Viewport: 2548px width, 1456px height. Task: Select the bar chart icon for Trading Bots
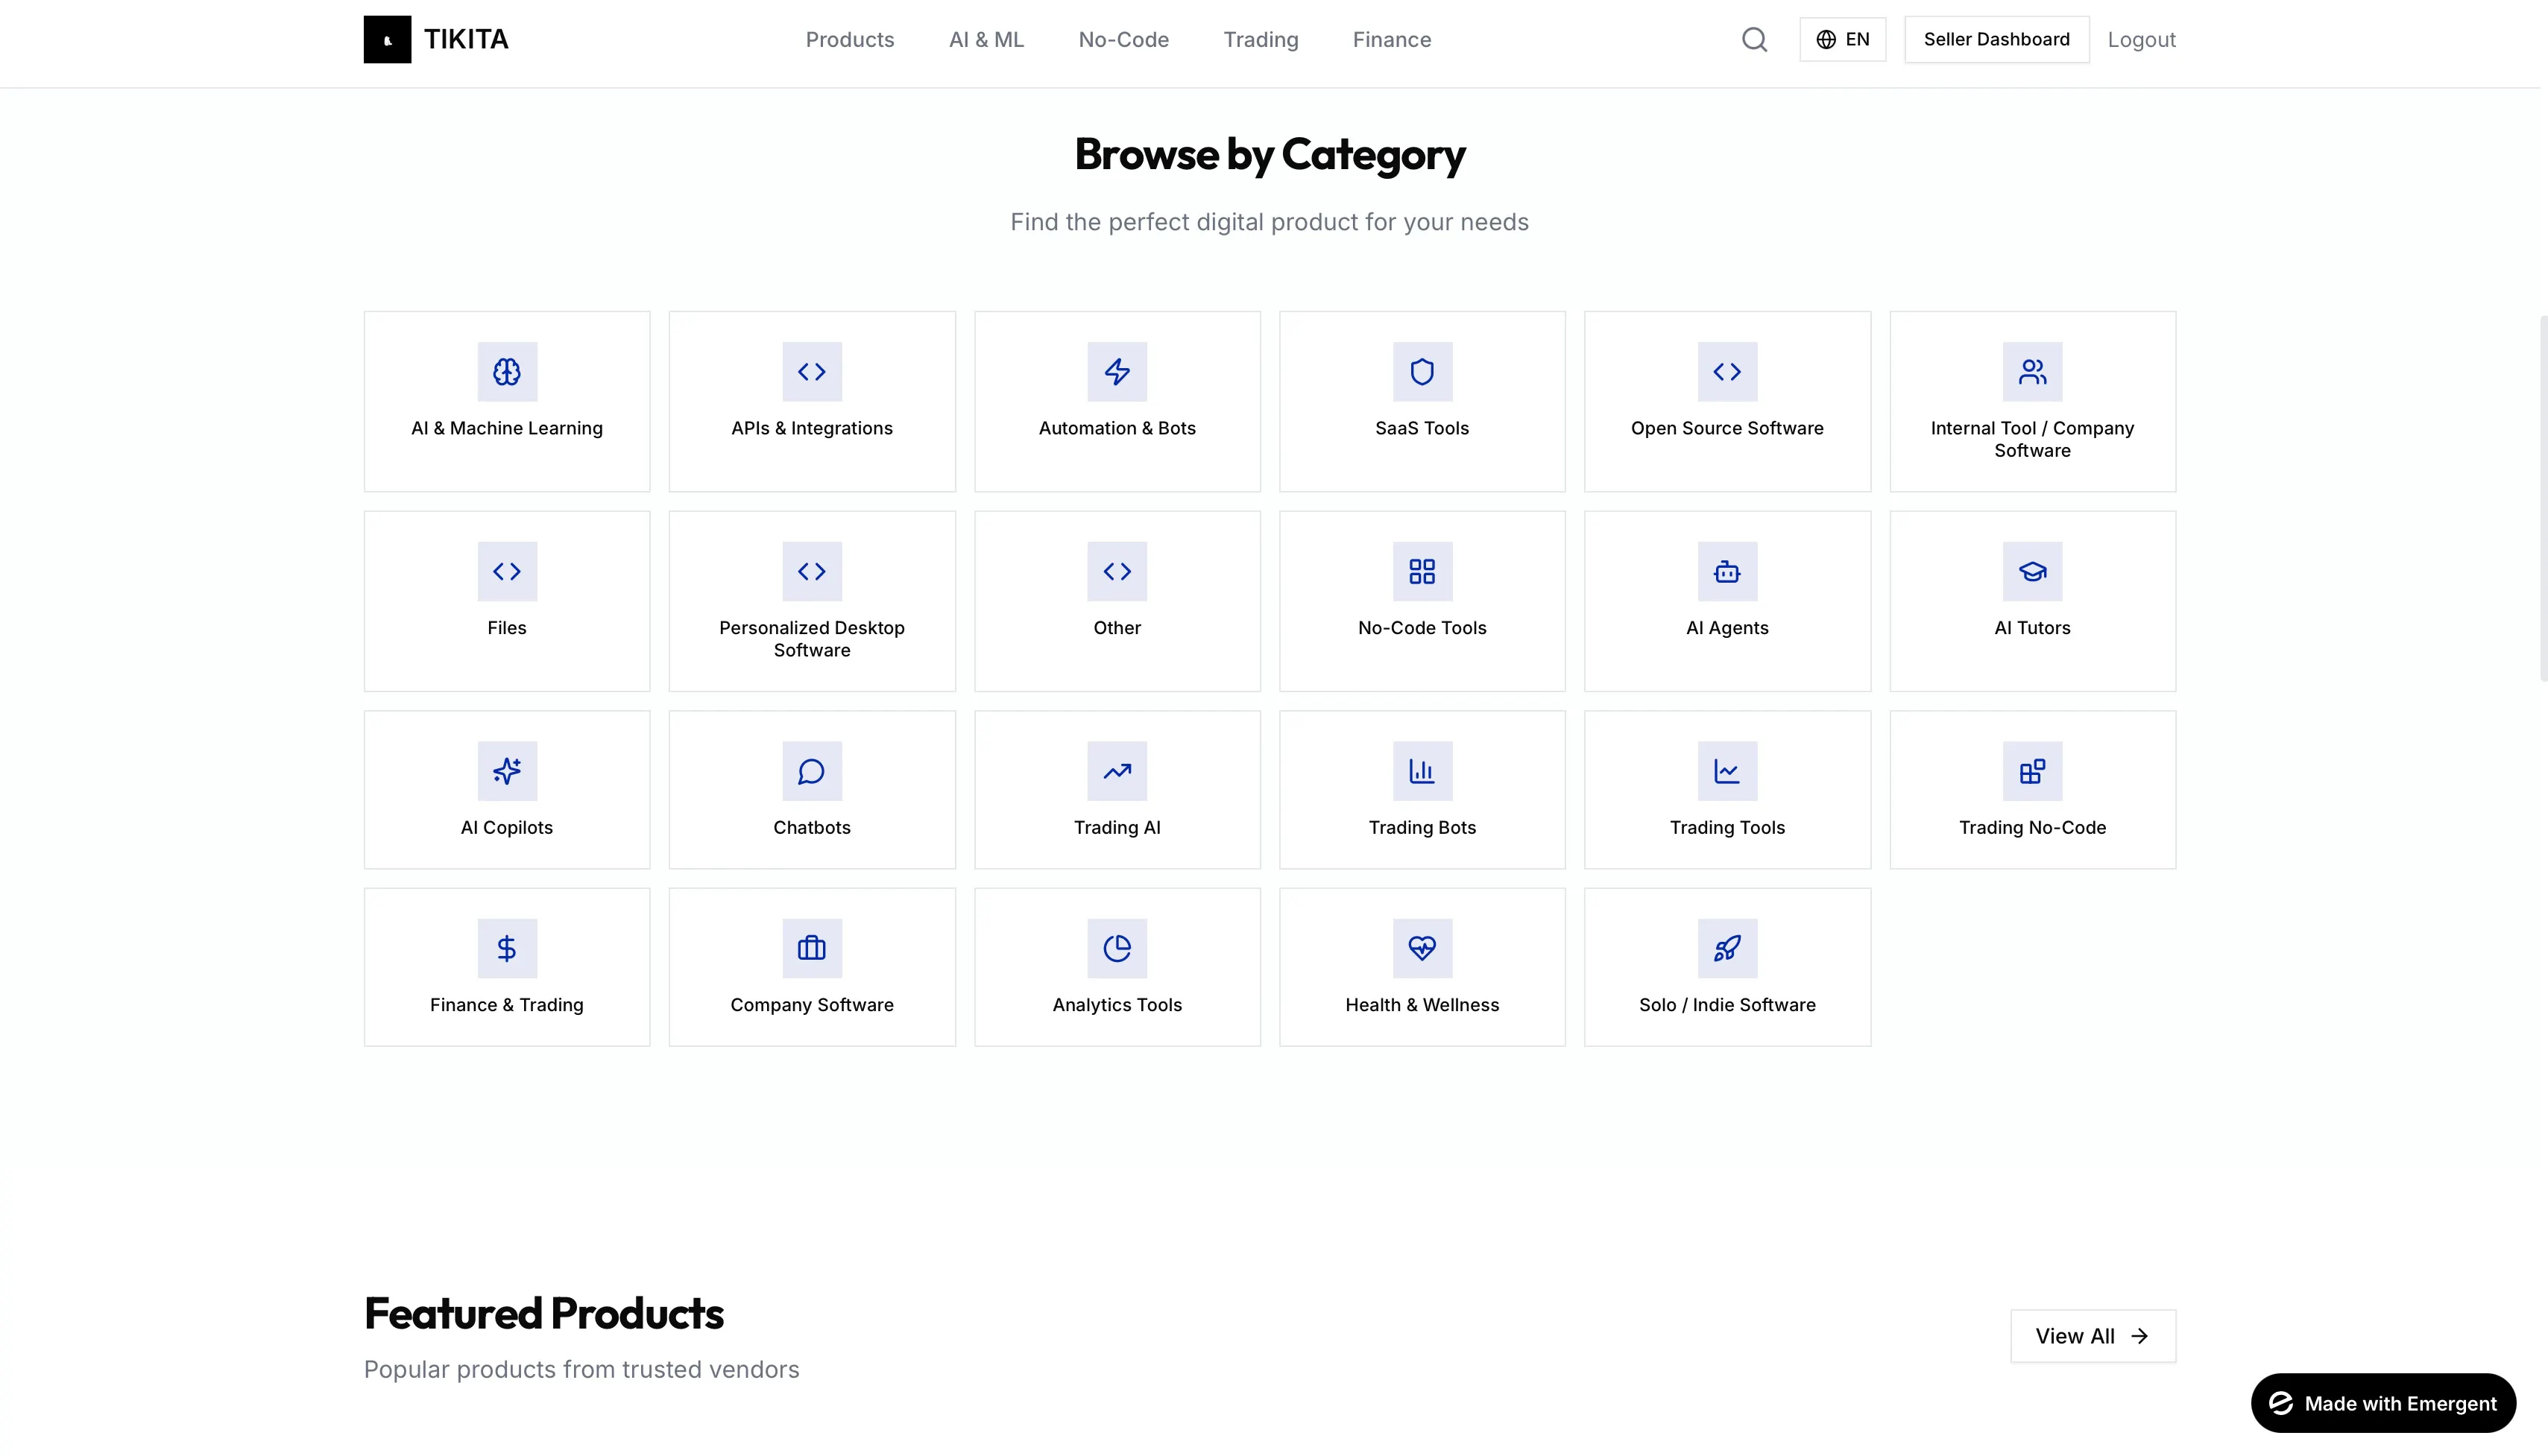[x=1422, y=771]
